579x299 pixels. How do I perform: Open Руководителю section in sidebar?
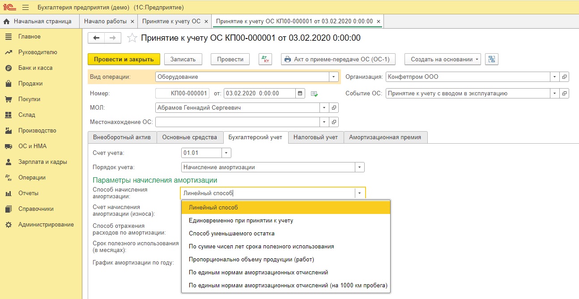(x=38, y=52)
